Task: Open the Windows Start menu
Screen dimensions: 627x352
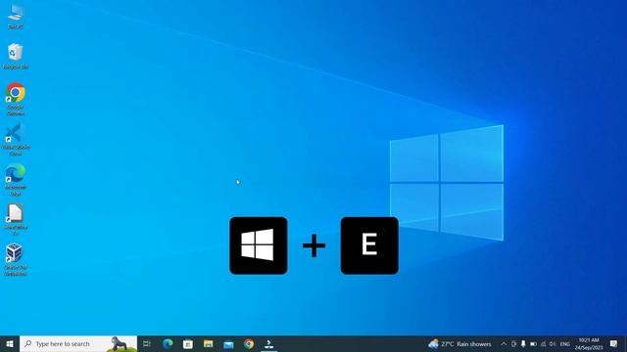Action: [10, 343]
